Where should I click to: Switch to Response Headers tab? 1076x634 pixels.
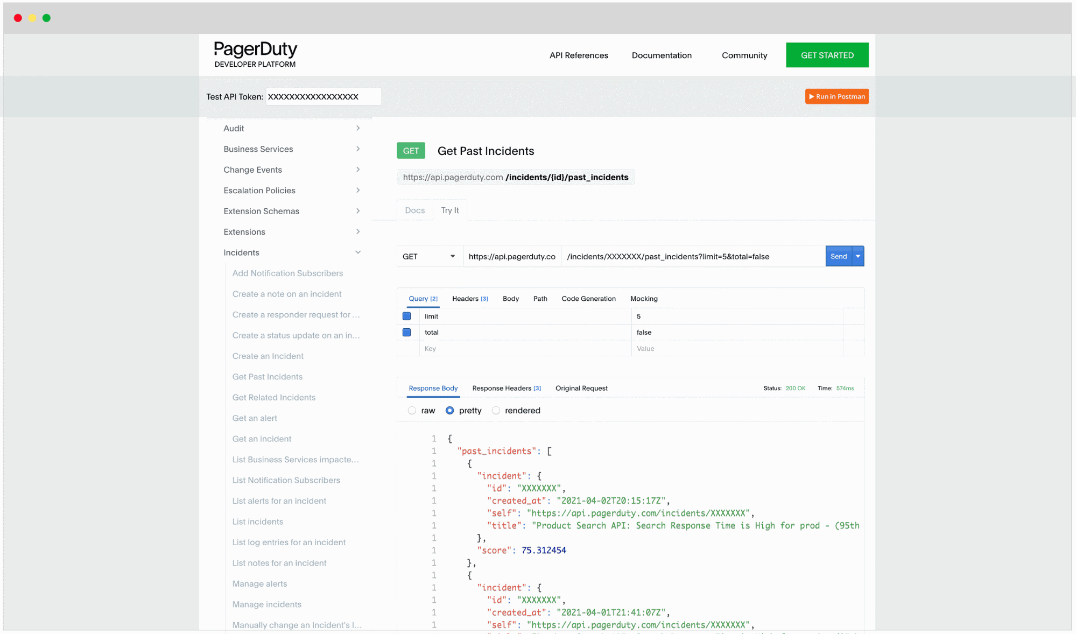[506, 388]
